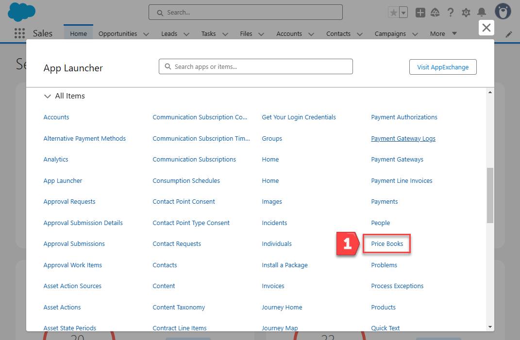Image resolution: width=520 pixels, height=340 pixels.
Task: Click the favorites star icon
Action: pyautogui.click(x=393, y=13)
